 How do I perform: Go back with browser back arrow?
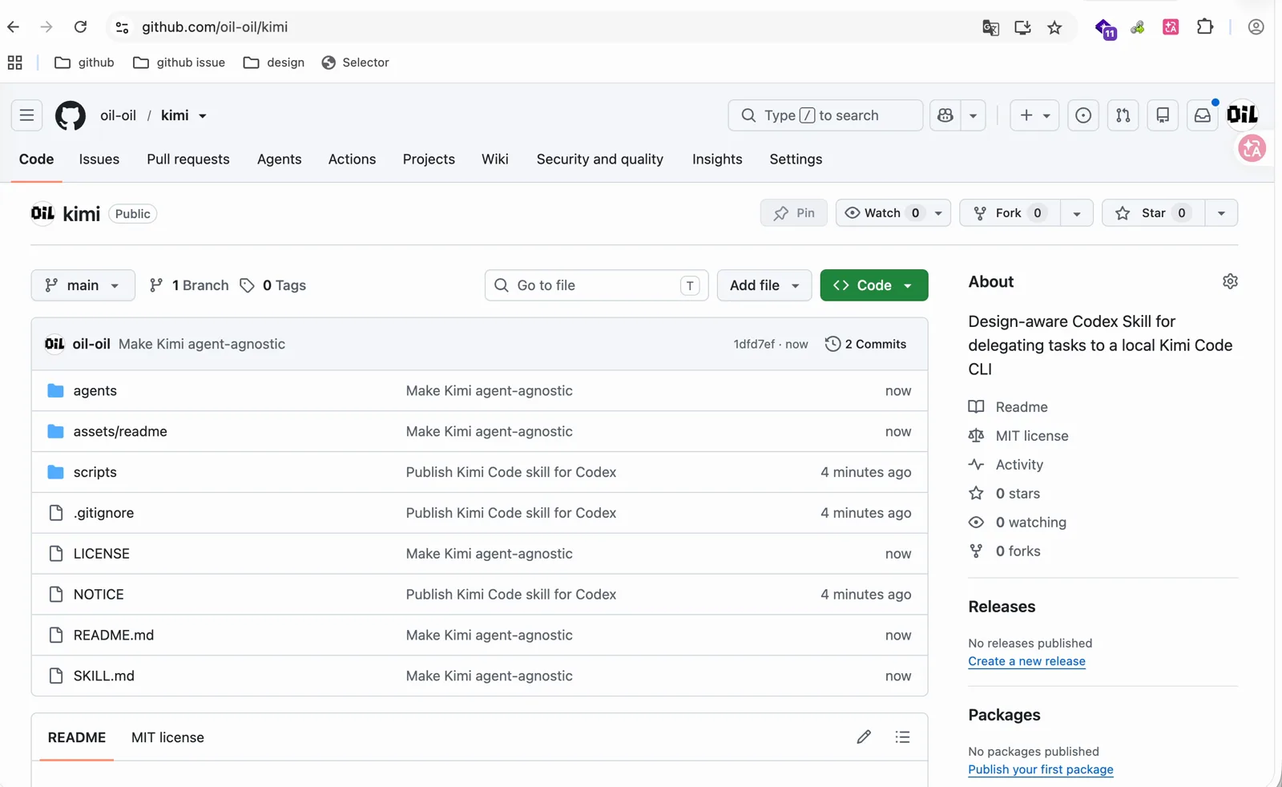(14, 27)
